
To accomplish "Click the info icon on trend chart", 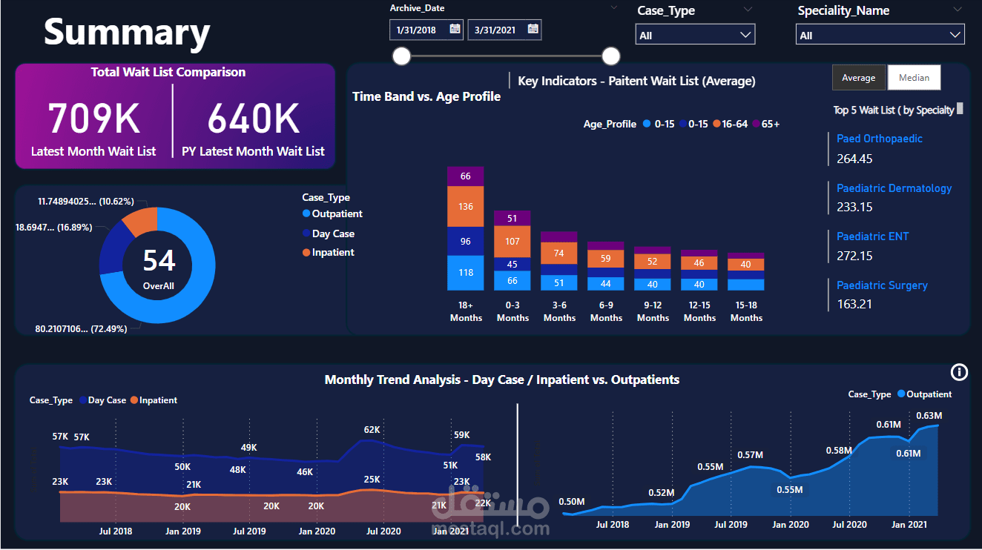I will (959, 372).
